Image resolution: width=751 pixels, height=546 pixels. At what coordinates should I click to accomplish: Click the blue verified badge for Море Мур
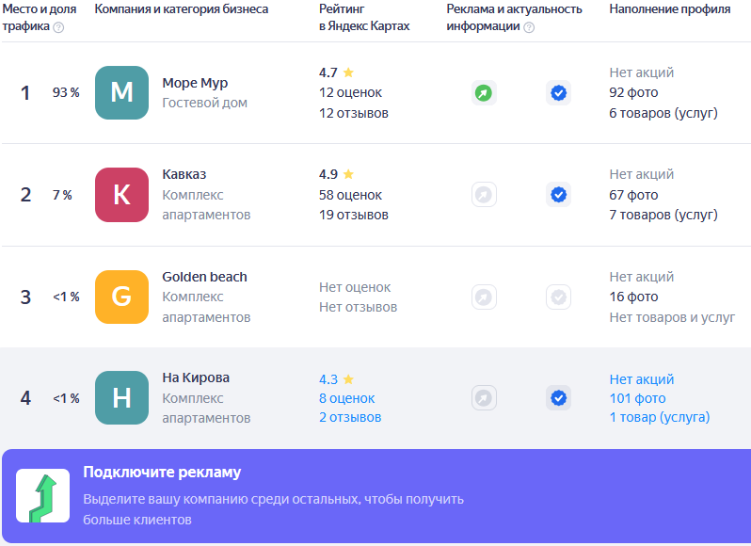(x=558, y=93)
